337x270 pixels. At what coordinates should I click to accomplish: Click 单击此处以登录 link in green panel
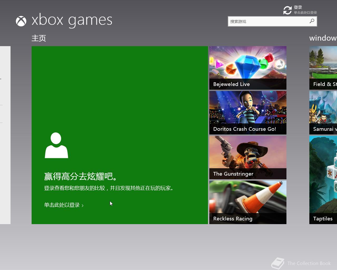pyautogui.click(x=62, y=205)
